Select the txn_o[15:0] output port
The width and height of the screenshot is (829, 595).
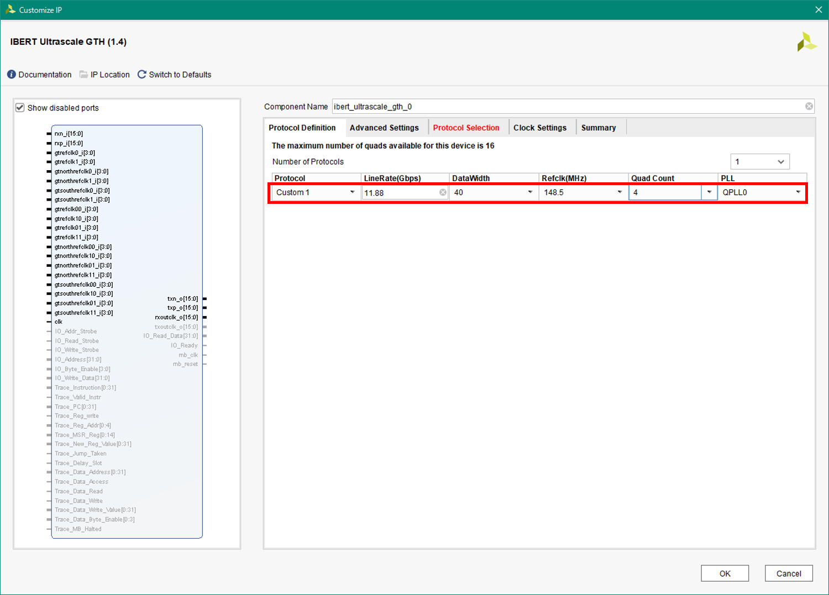pyautogui.click(x=182, y=298)
